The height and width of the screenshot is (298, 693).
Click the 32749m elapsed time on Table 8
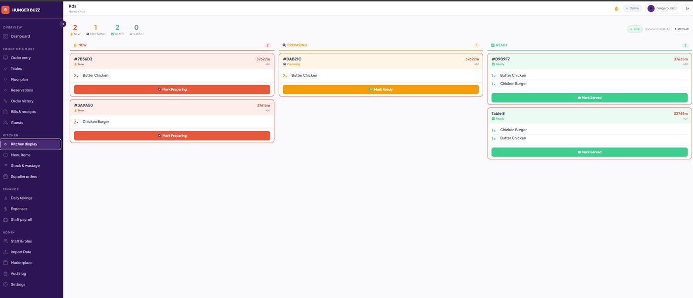pyautogui.click(x=681, y=113)
